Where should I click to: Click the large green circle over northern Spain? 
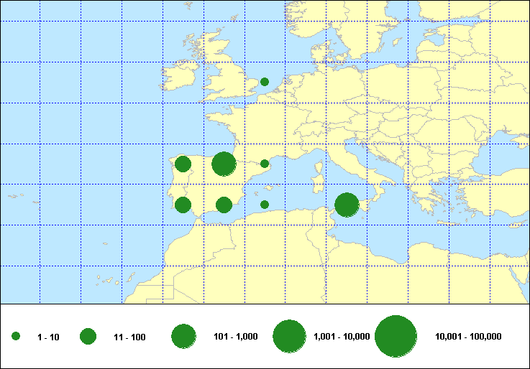click(224, 164)
